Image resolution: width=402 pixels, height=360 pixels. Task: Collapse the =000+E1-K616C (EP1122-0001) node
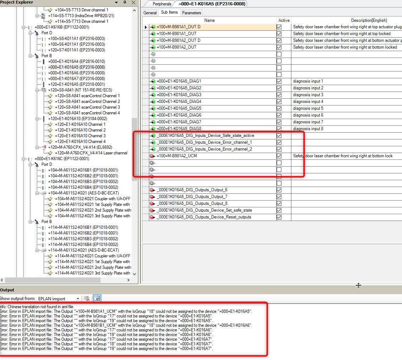(x=24, y=159)
